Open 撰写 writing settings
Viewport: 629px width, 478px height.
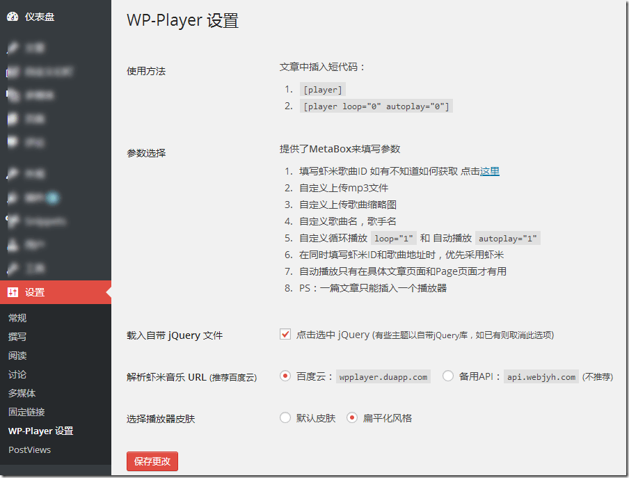coord(17,337)
